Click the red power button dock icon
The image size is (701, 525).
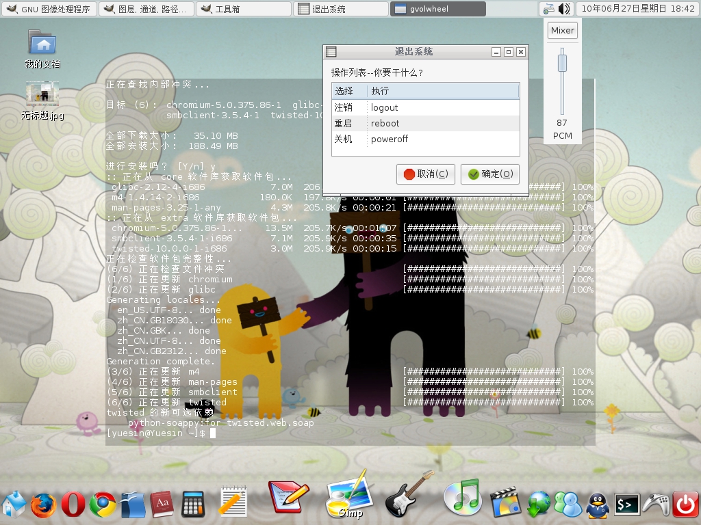pos(686,504)
